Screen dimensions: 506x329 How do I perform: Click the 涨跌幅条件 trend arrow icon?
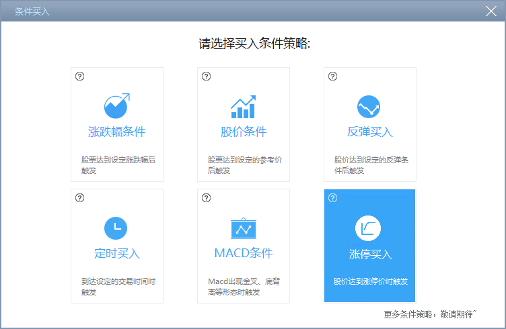pyautogui.click(x=116, y=106)
